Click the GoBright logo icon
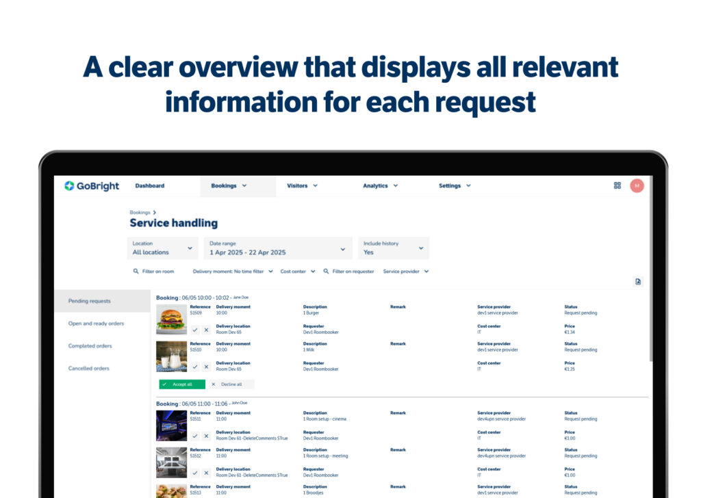701x498 pixels. coord(69,186)
